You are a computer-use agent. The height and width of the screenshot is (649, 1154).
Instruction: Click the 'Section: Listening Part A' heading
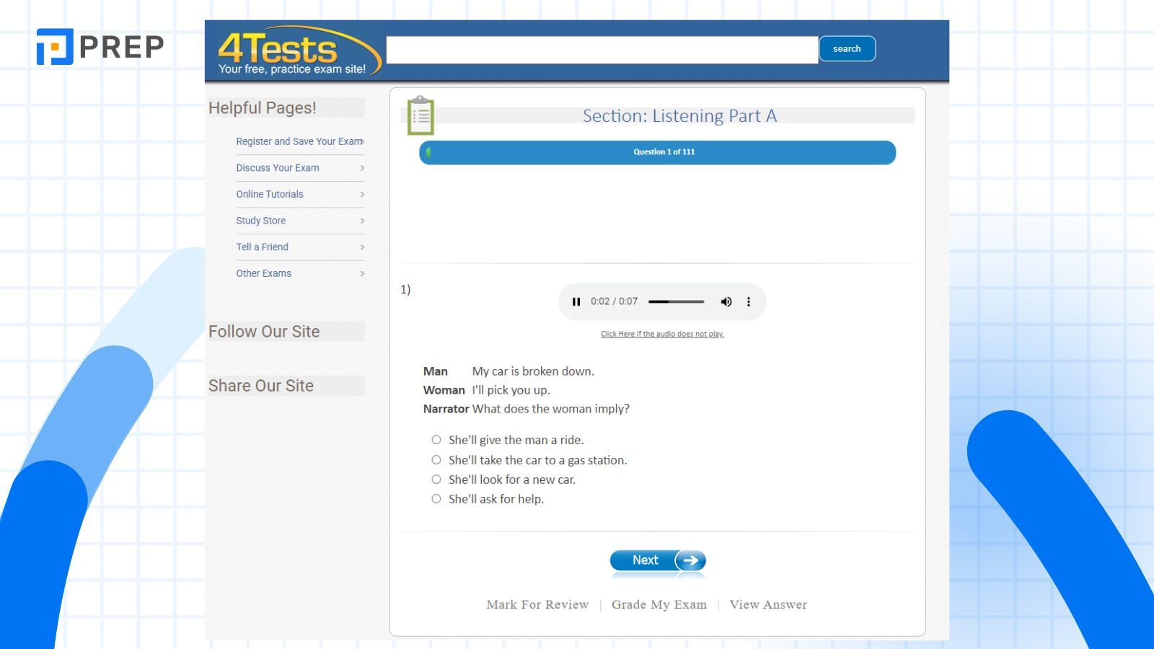[679, 116]
